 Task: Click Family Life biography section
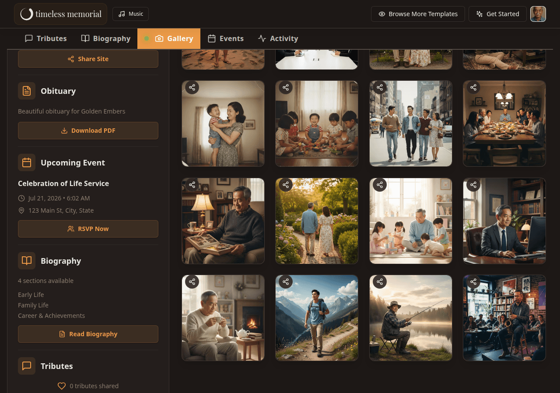33,305
